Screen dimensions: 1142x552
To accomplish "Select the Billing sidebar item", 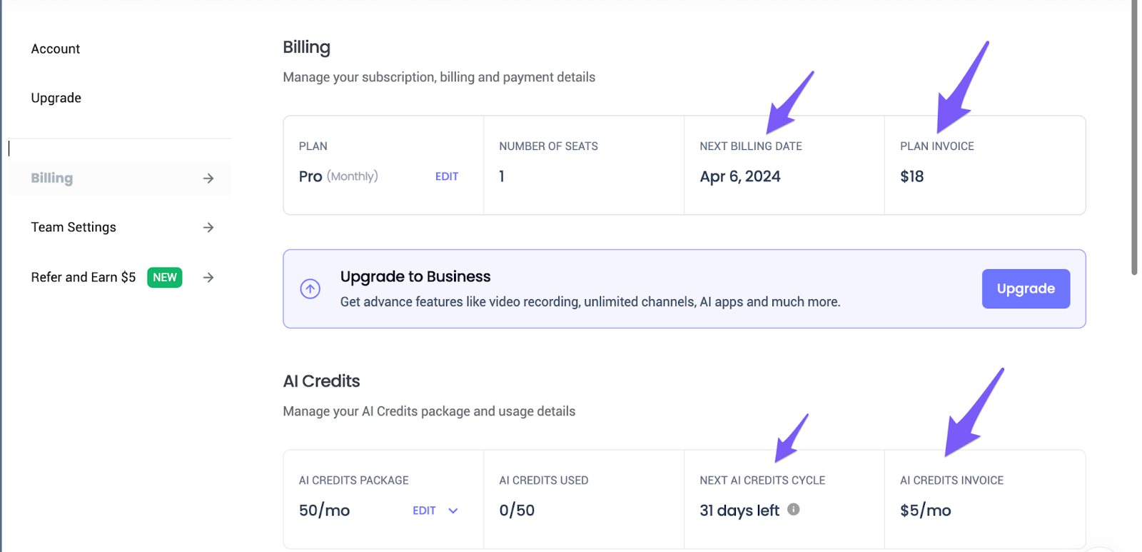I will pos(52,179).
